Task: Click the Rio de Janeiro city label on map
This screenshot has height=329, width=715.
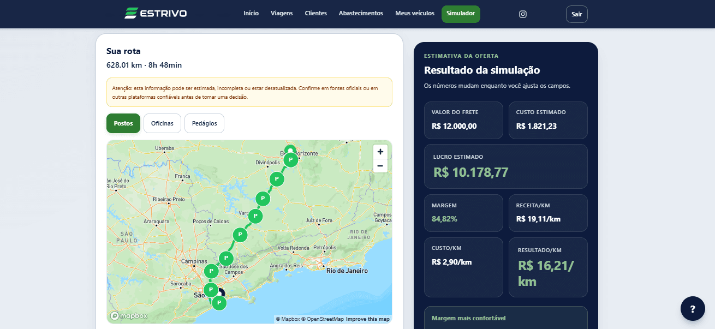Action: [x=347, y=271]
